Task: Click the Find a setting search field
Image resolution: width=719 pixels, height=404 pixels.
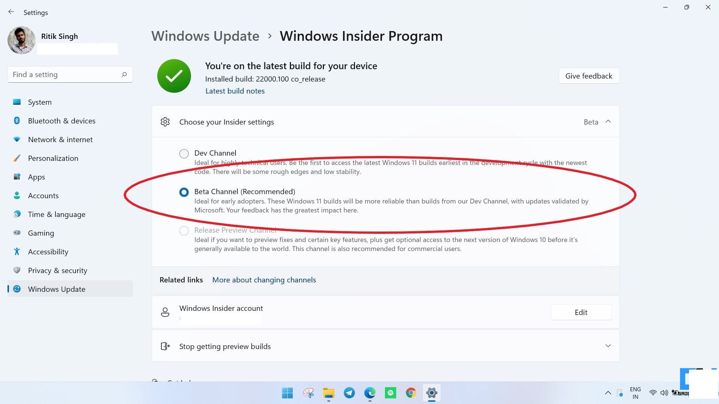Action: (x=70, y=74)
